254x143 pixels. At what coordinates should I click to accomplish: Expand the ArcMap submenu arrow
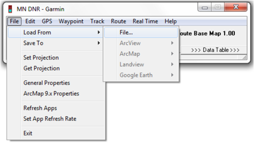pos(172,54)
